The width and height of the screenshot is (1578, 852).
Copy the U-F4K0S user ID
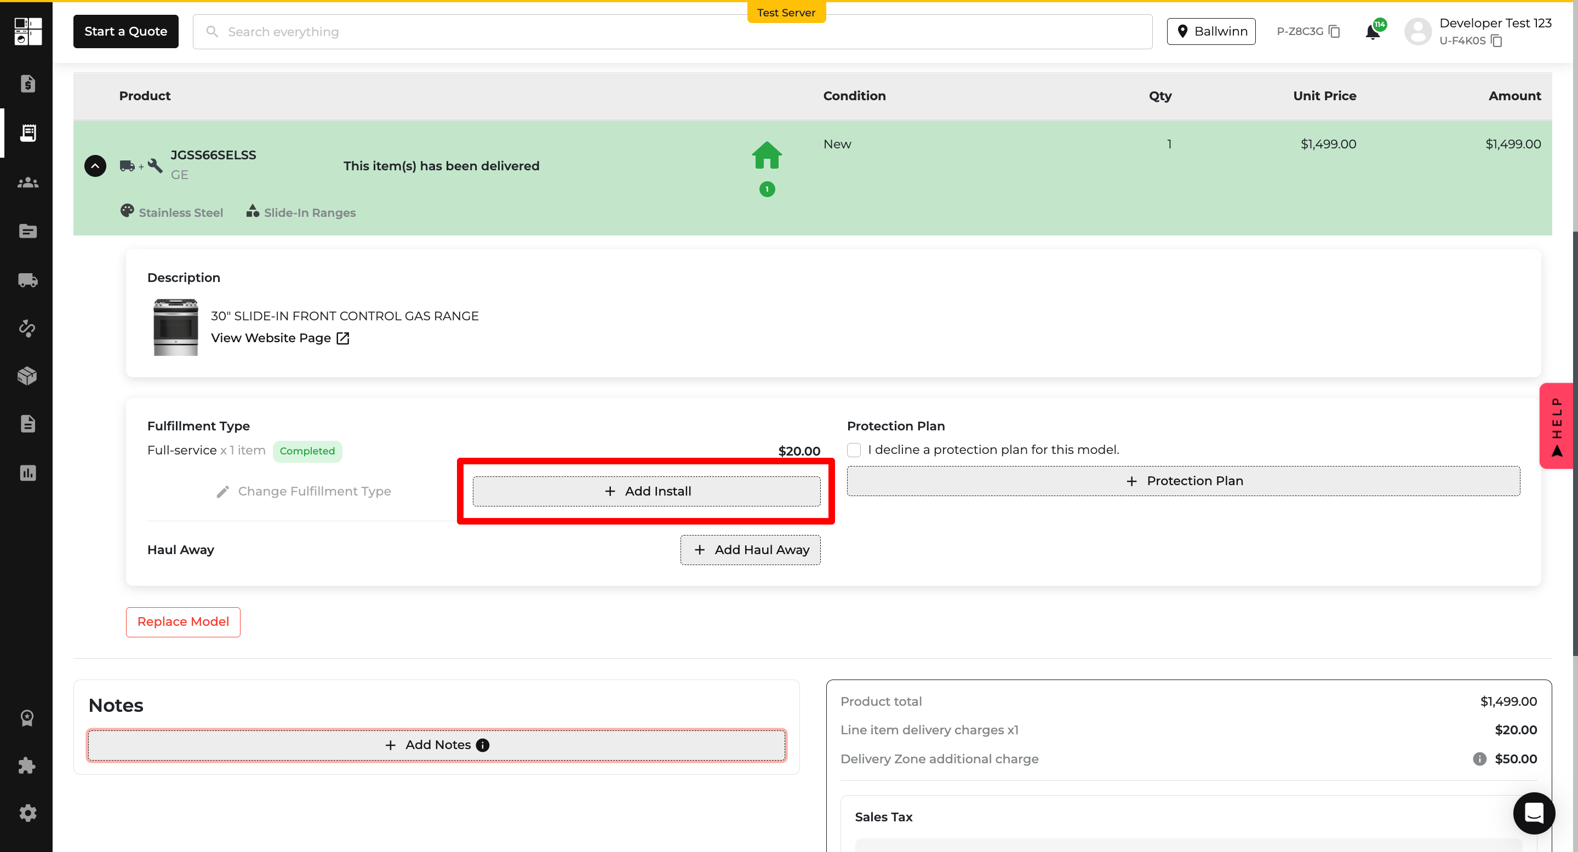click(x=1496, y=41)
